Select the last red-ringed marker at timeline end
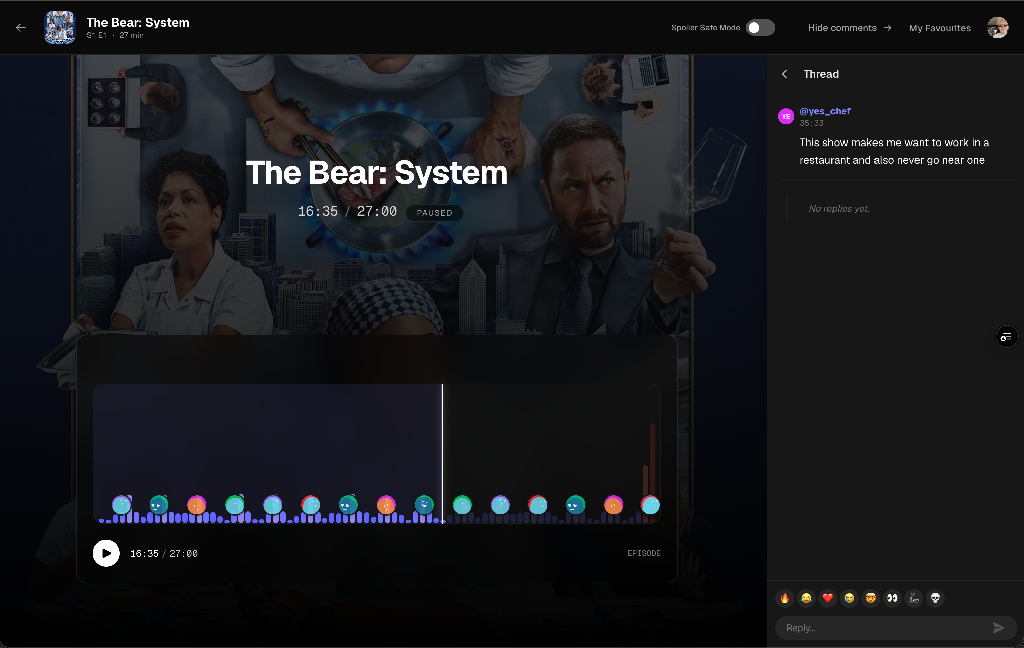1024x648 pixels. pyautogui.click(x=651, y=505)
